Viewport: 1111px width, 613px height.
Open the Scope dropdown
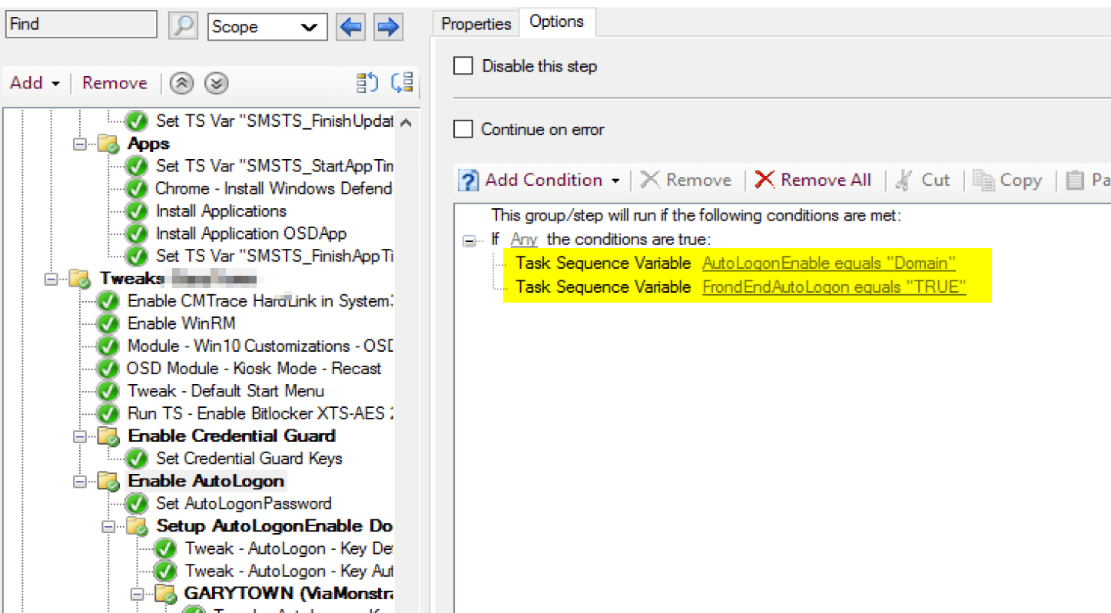click(x=267, y=27)
